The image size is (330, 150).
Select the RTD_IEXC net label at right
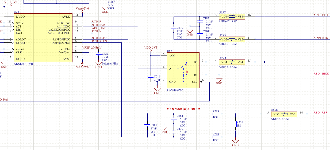coord(321,73)
